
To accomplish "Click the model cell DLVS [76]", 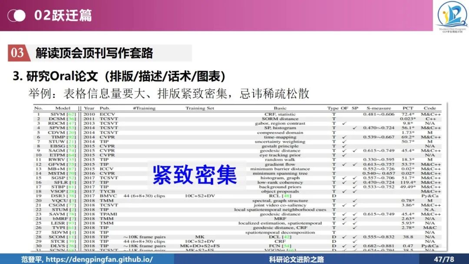I will click(63, 246).
